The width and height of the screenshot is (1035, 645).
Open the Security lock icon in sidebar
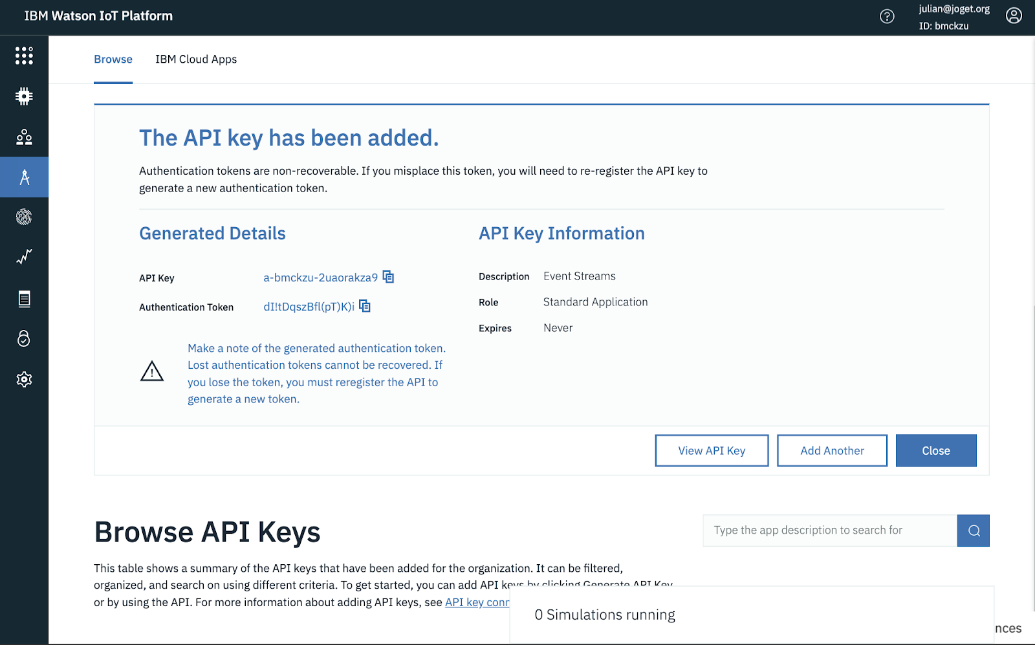coord(24,338)
